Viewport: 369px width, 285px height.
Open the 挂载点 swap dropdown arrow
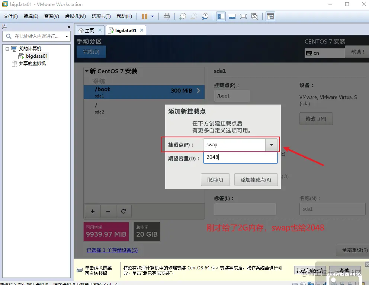(x=271, y=145)
